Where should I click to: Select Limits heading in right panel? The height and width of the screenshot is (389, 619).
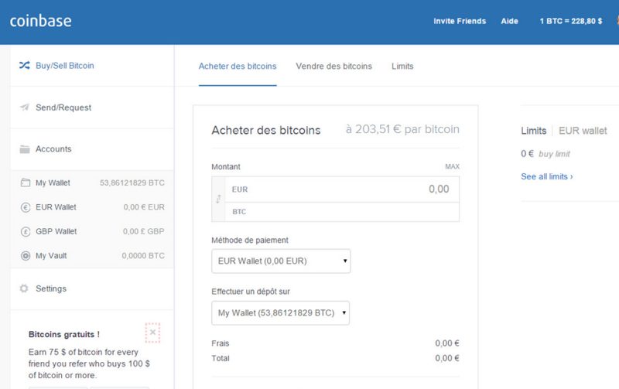click(x=533, y=131)
